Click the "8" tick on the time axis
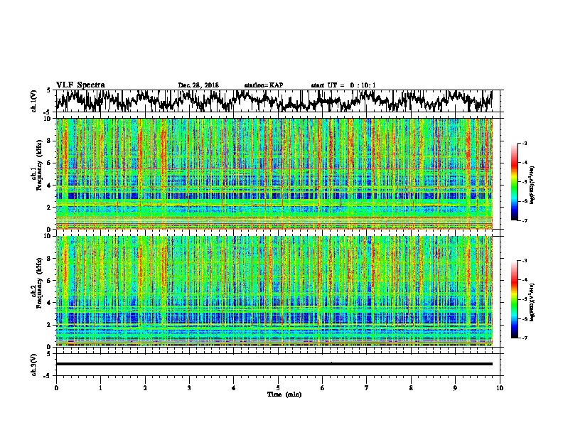This screenshot has height=435, width=563. (411, 388)
